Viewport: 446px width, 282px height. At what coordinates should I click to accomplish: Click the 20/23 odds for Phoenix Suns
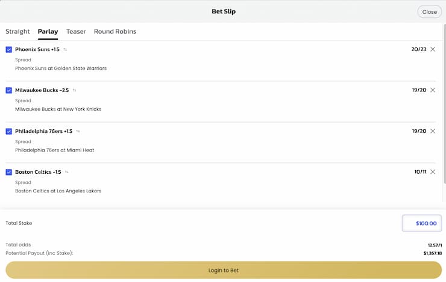coord(419,49)
